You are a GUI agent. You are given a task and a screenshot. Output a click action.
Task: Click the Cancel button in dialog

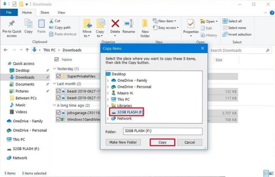click(x=190, y=142)
